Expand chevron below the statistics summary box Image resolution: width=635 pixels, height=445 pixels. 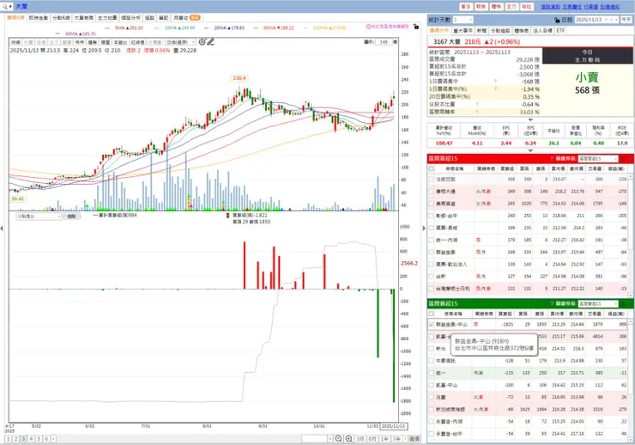point(530,120)
